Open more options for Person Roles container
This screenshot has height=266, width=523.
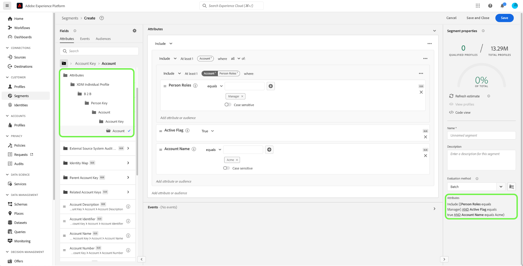pyautogui.click(x=421, y=73)
